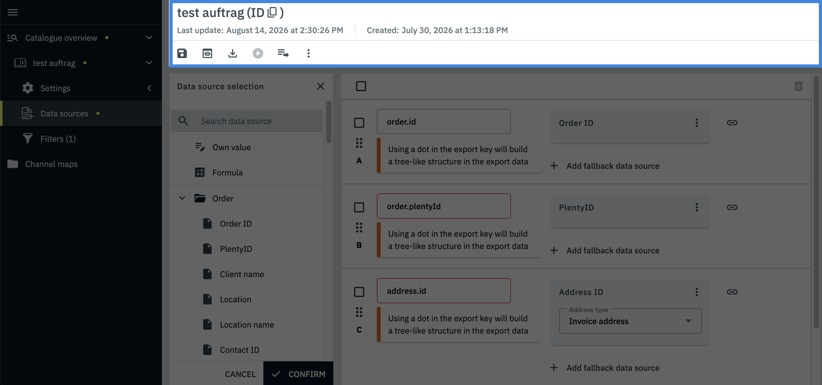Open the Address type dropdown
Image resolution: width=822 pixels, height=385 pixels.
630,321
